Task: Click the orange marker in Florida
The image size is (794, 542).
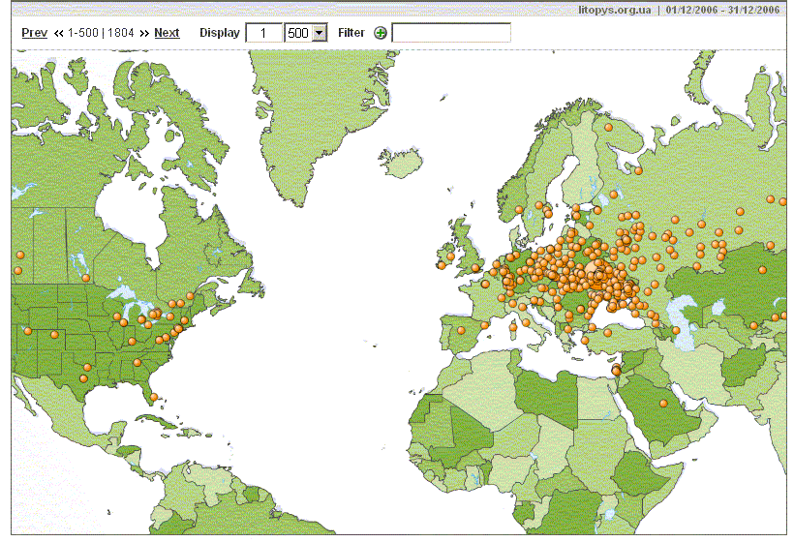Action: point(154,397)
